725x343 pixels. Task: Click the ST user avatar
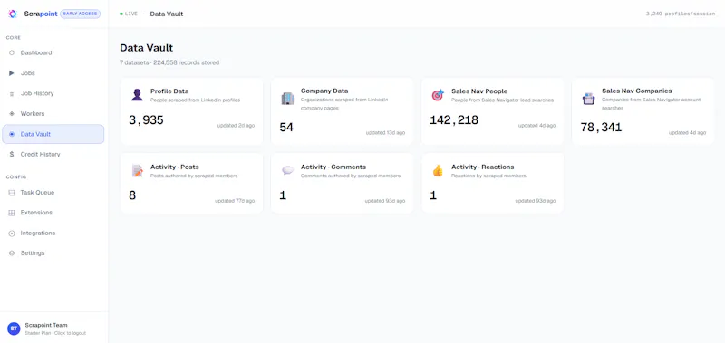pos(14,329)
